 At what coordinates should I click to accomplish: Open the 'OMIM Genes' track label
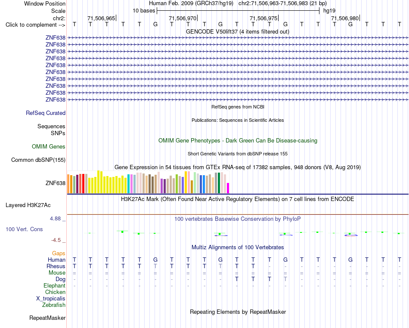(x=49, y=146)
